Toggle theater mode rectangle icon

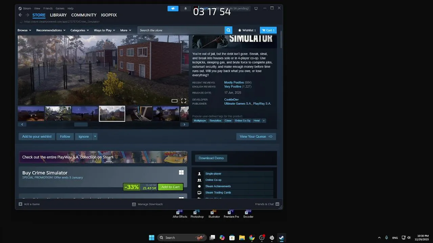pyautogui.click(x=174, y=101)
